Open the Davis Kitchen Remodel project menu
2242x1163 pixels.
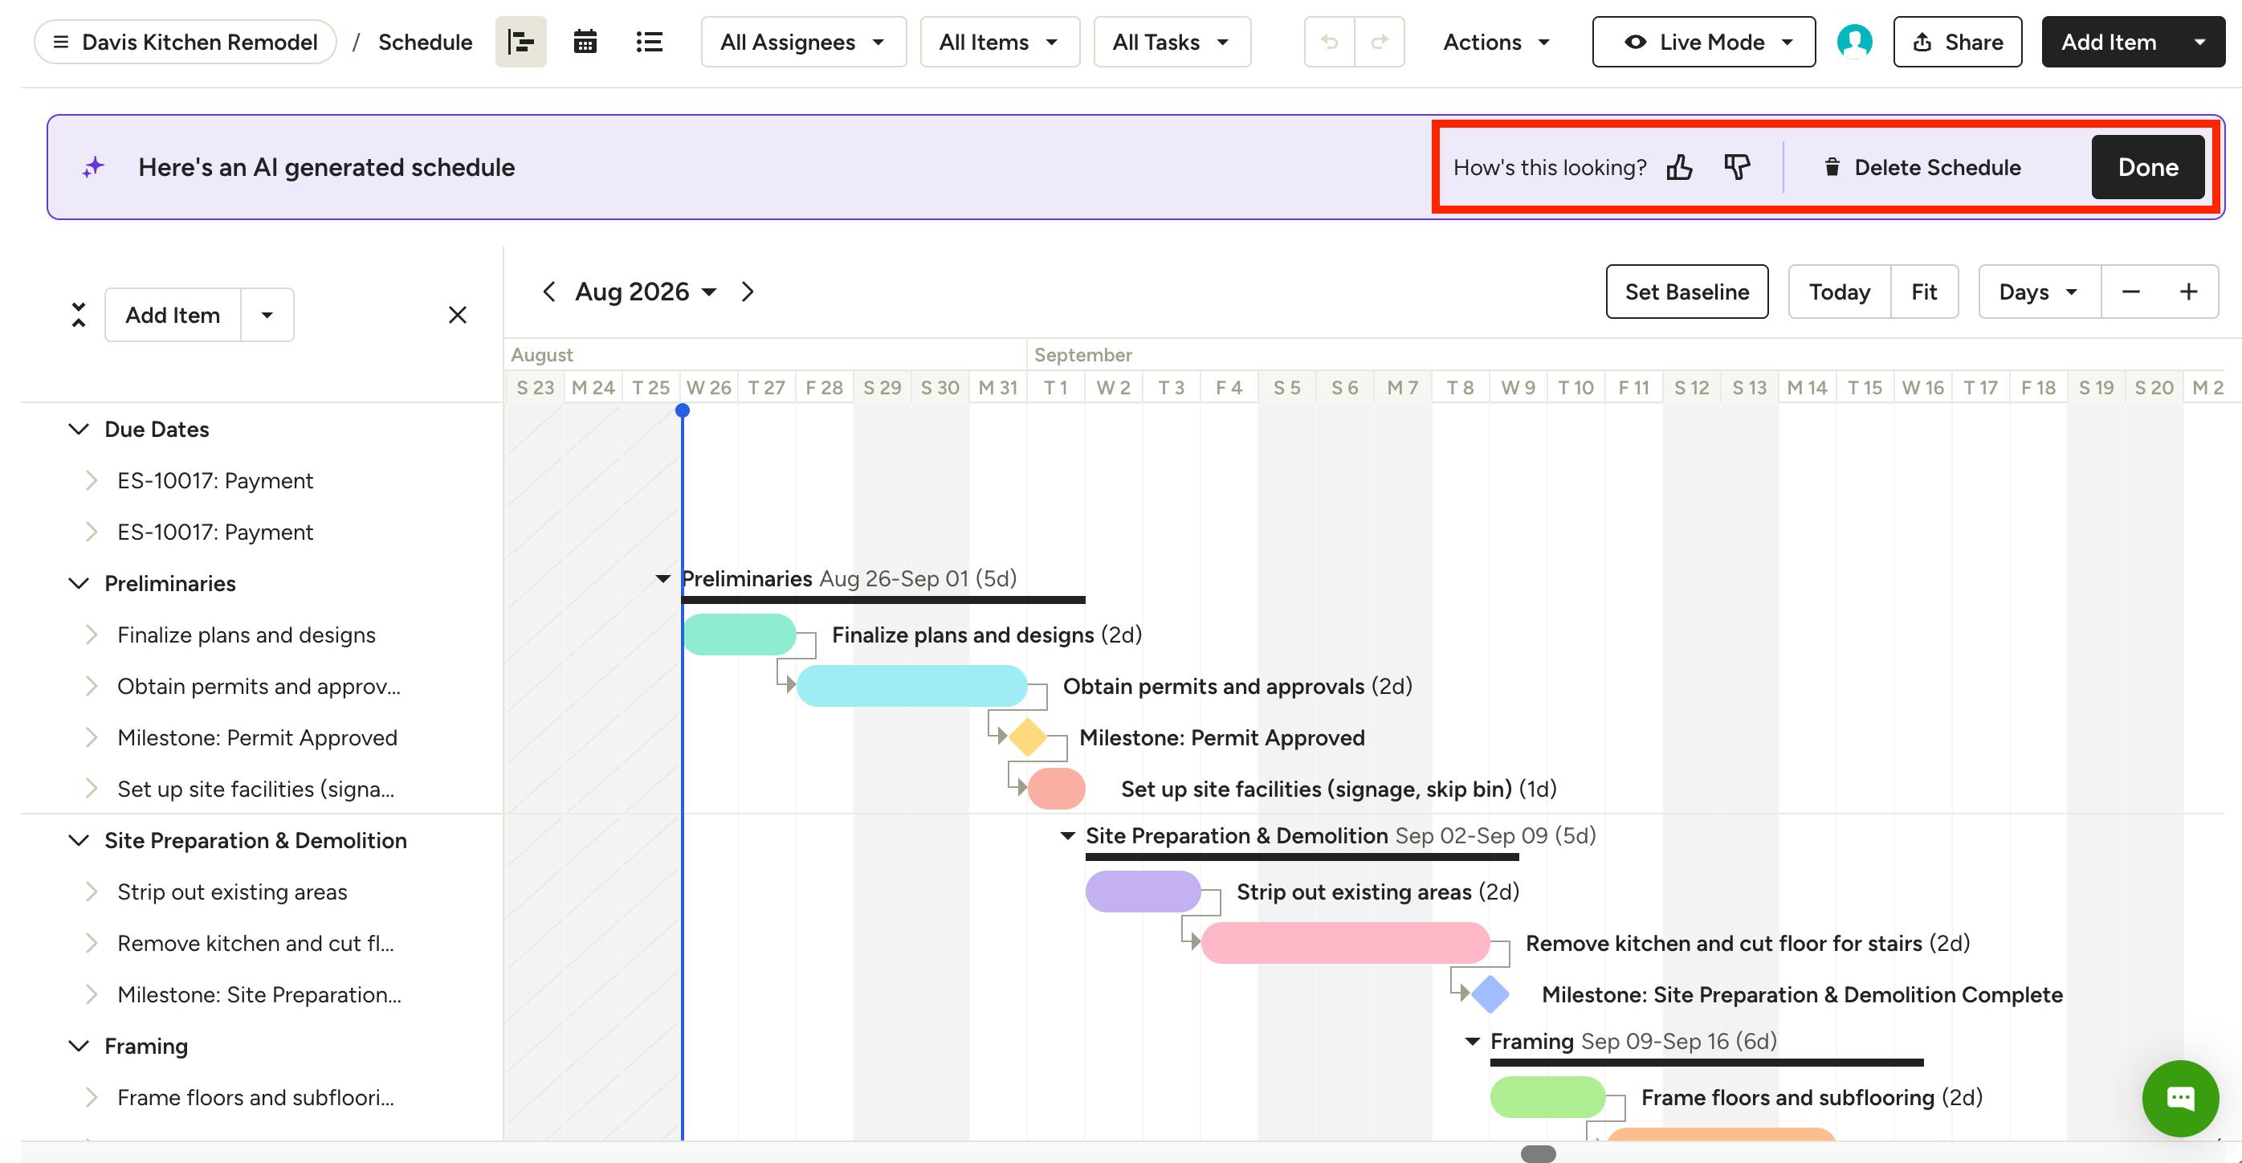pyautogui.click(x=185, y=42)
